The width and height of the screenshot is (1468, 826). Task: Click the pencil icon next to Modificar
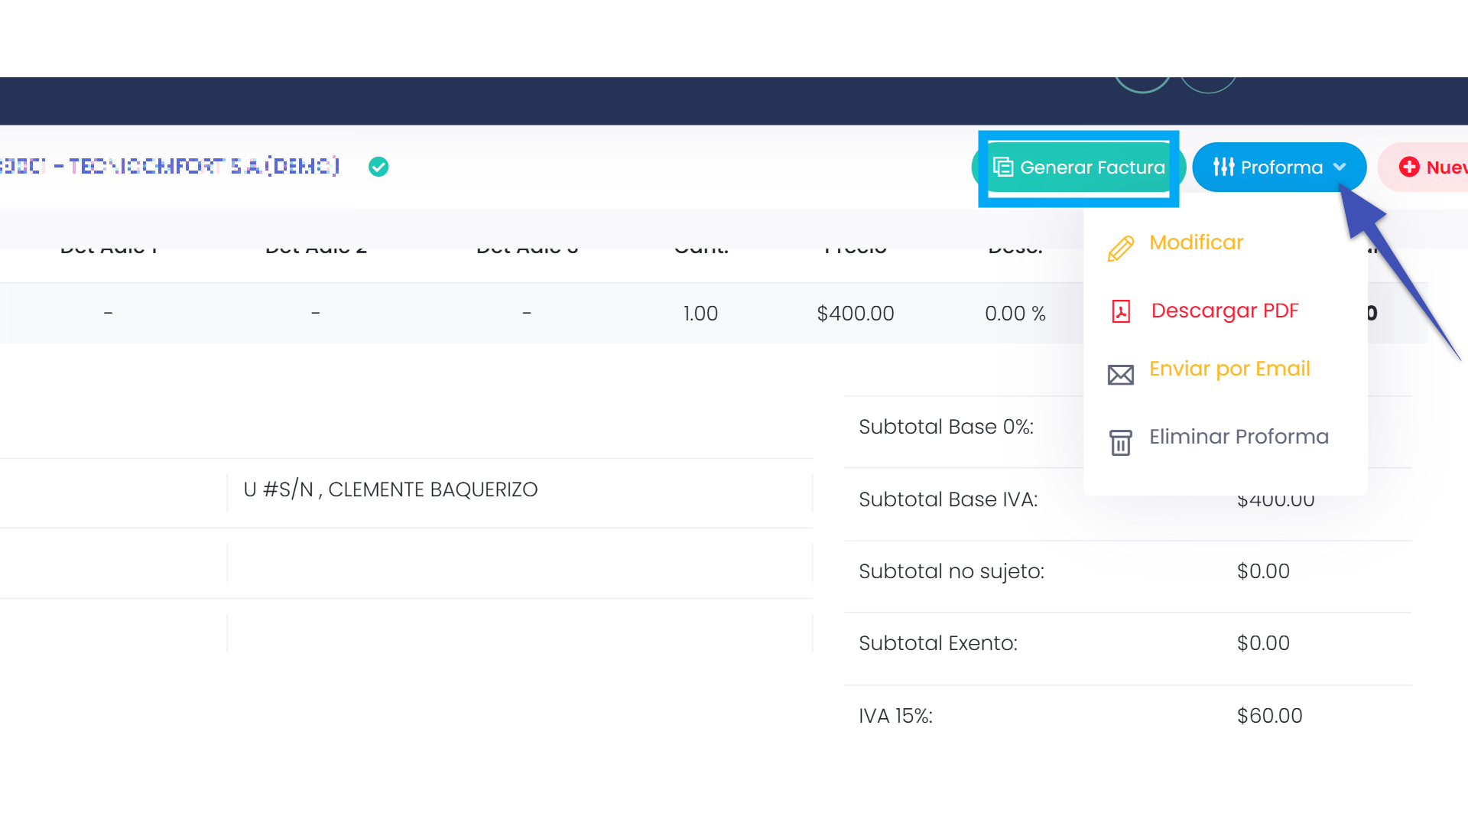(x=1121, y=248)
